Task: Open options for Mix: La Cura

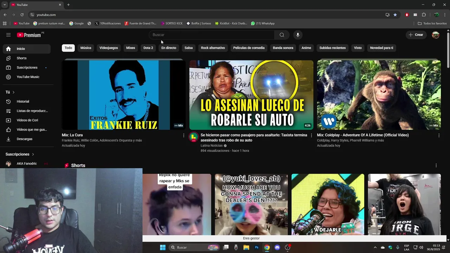Action: (184, 135)
